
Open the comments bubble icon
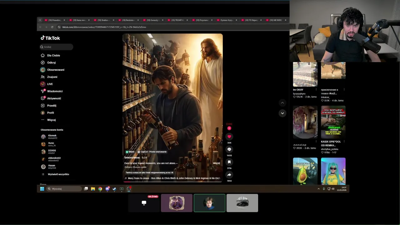tap(229, 149)
